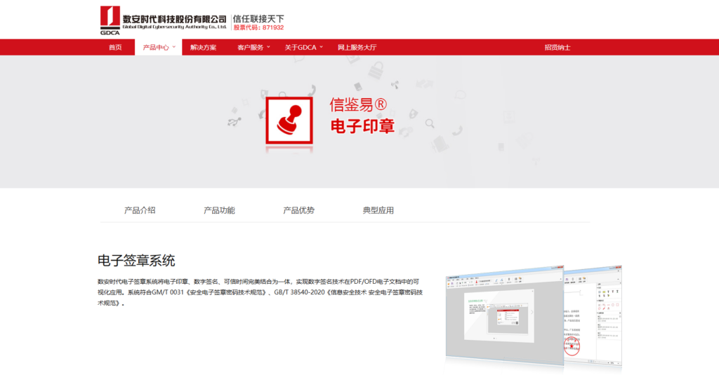The image size is (719, 375).
Task: Click the 信任联接天下 slogan text
Action: click(x=258, y=19)
